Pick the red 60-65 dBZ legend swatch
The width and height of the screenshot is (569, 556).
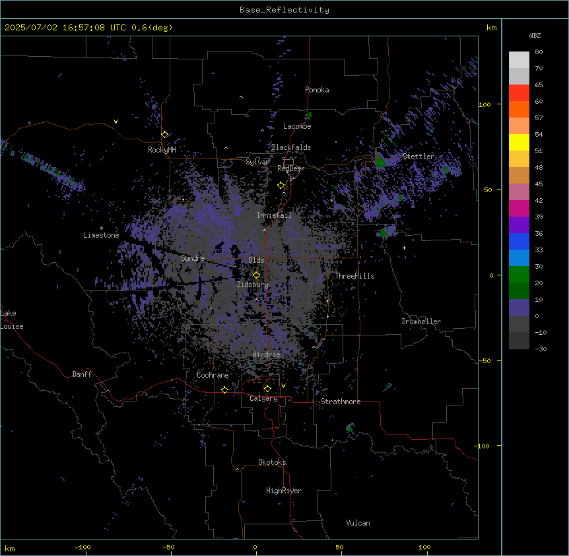coord(519,93)
